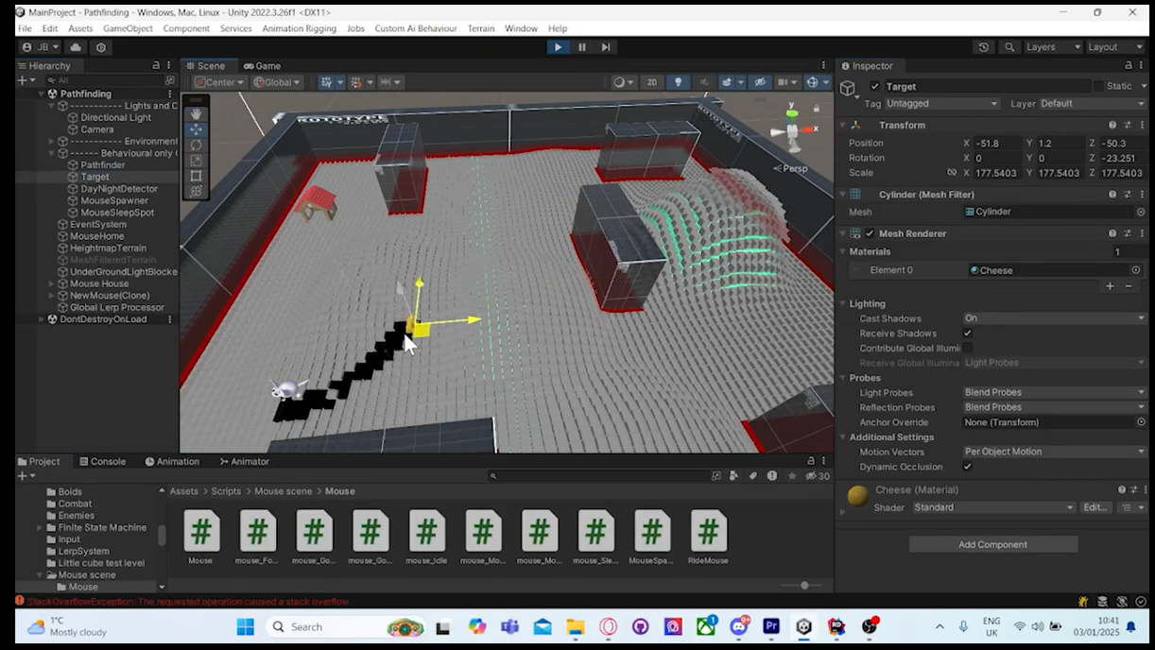The image size is (1155, 650).
Task: Open the GameObject menu
Action: pos(128,28)
